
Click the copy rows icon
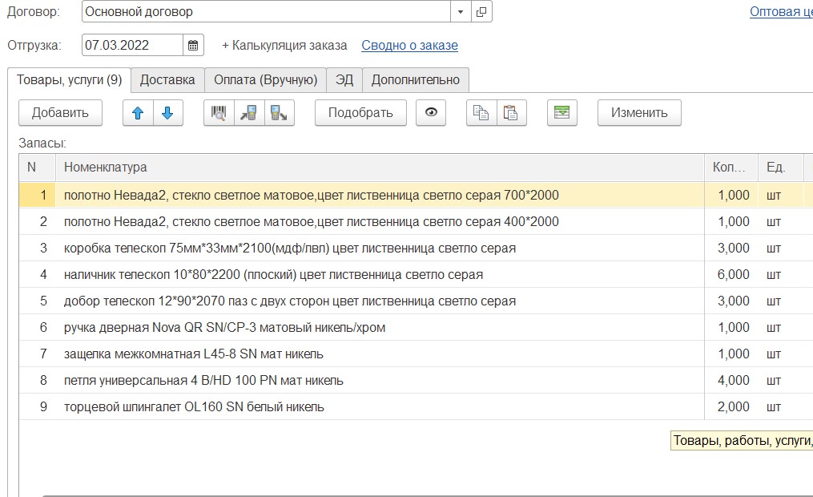point(481,113)
